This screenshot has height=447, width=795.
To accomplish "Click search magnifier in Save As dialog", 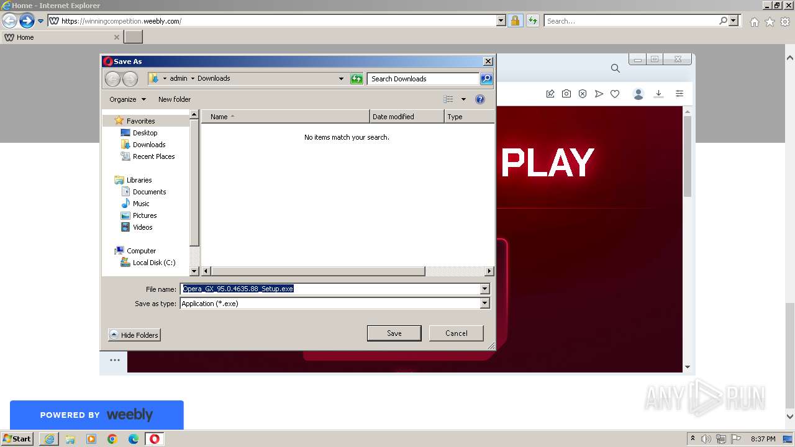I will pyautogui.click(x=486, y=79).
